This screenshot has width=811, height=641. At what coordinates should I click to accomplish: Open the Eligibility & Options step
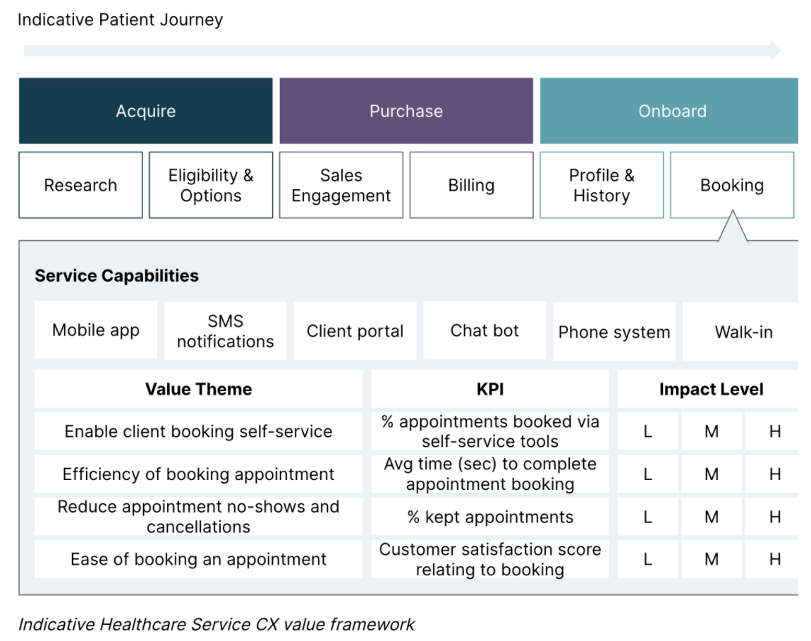(211, 185)
